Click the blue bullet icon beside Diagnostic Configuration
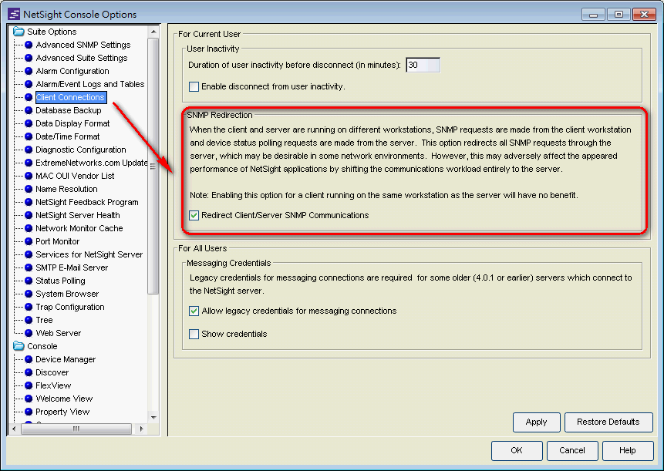664x471 pixels. [x=29, y=150]
